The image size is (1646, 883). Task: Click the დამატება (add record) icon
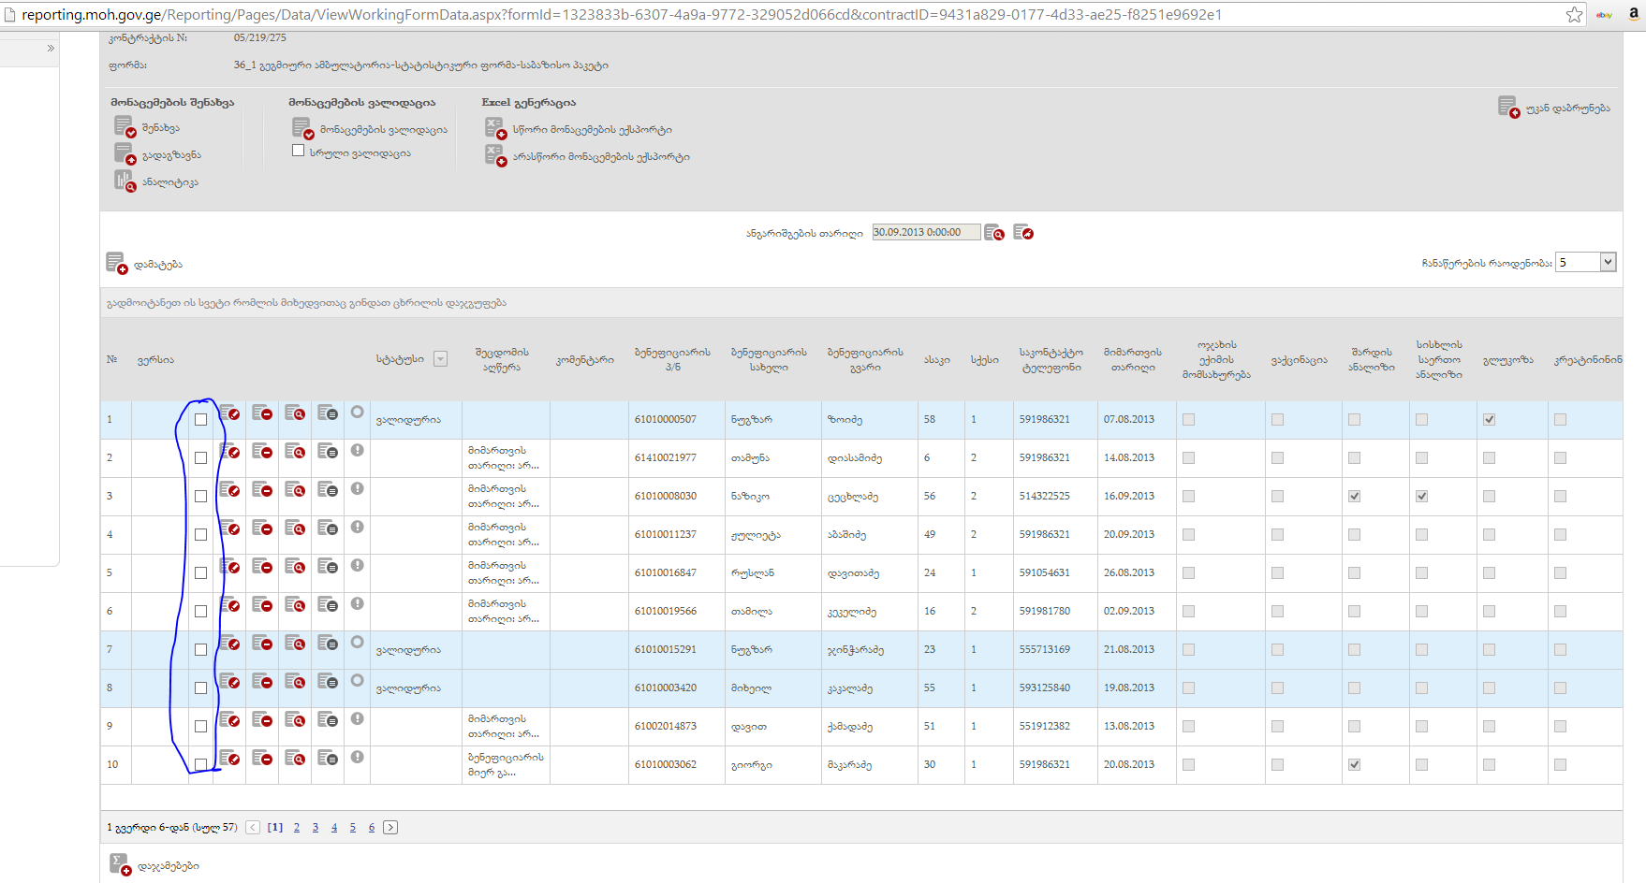pos(116,265)
